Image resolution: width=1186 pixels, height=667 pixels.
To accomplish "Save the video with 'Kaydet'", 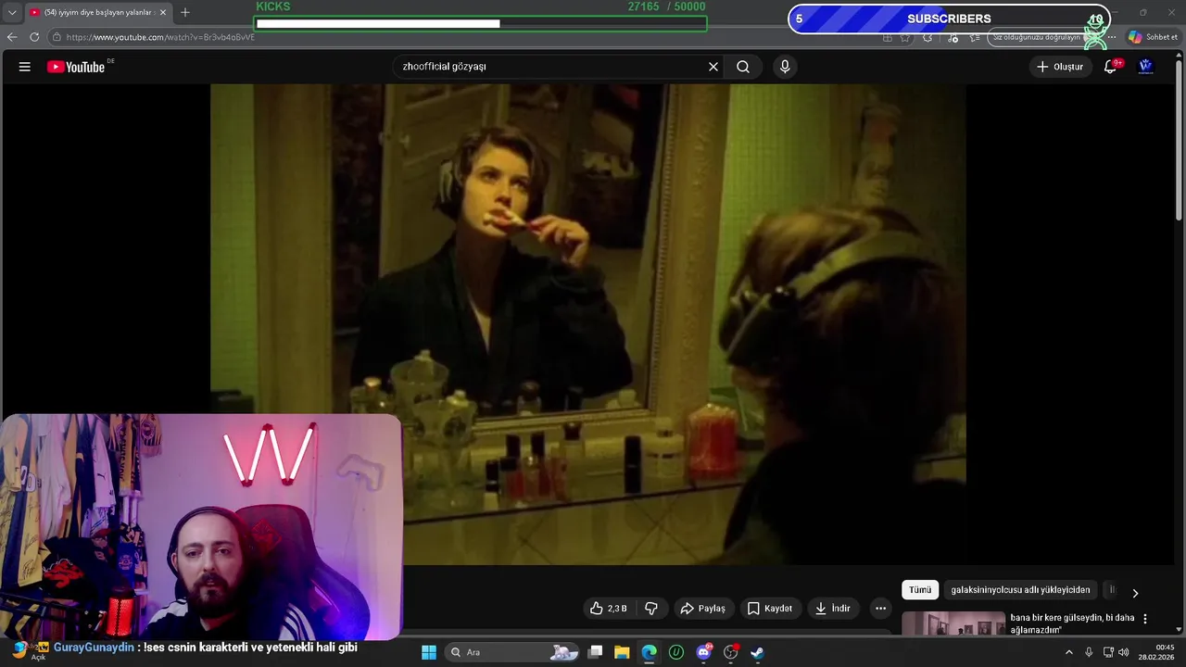I will tap(770, 609).
